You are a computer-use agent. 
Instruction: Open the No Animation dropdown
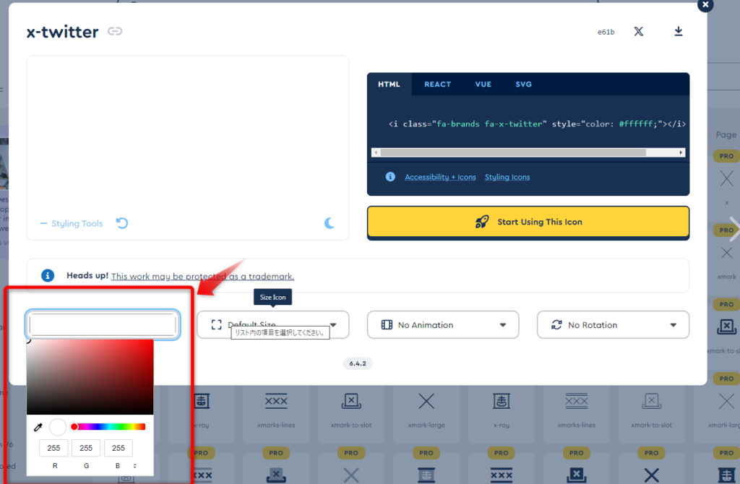(x=443, y=324)
